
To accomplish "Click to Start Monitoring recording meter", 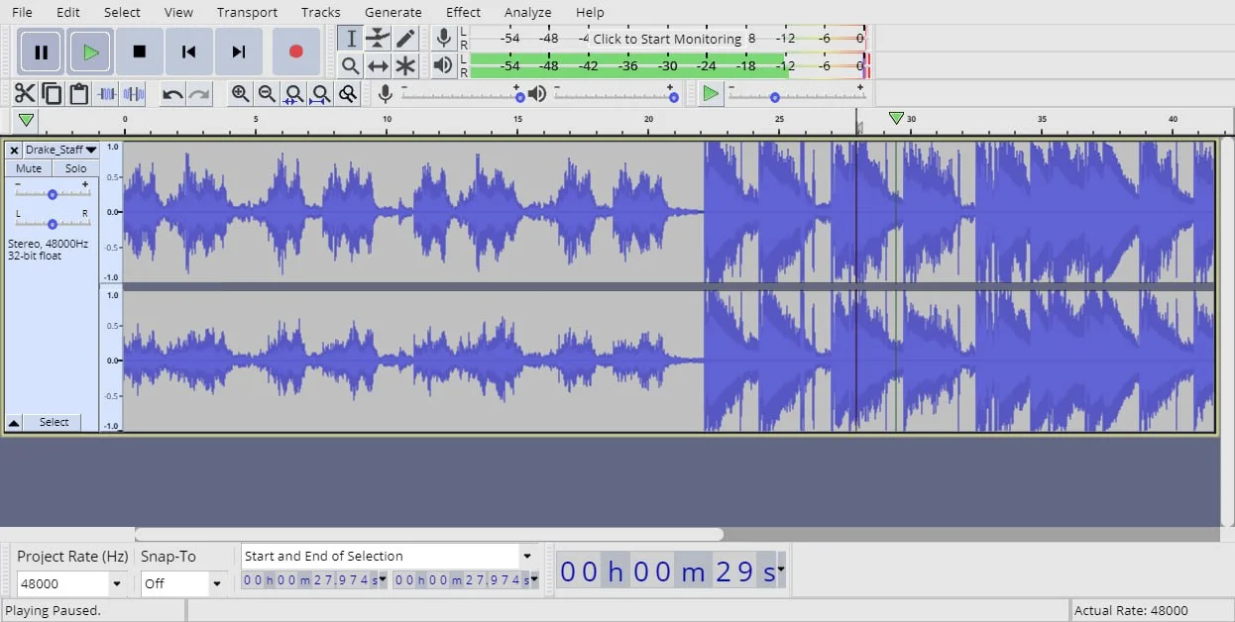I will (x=666, y=39).
